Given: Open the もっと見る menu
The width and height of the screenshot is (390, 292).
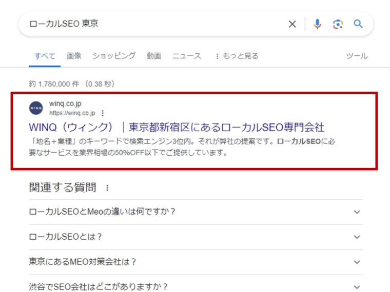Looking at the screenshot, I should pos(237,56).
